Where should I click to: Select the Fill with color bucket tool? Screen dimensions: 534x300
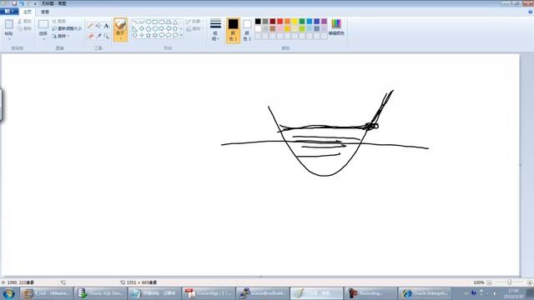pos(98,26)
